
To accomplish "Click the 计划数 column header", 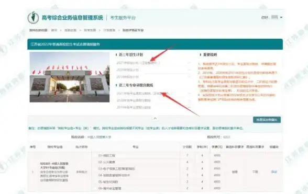I will 187,147.
